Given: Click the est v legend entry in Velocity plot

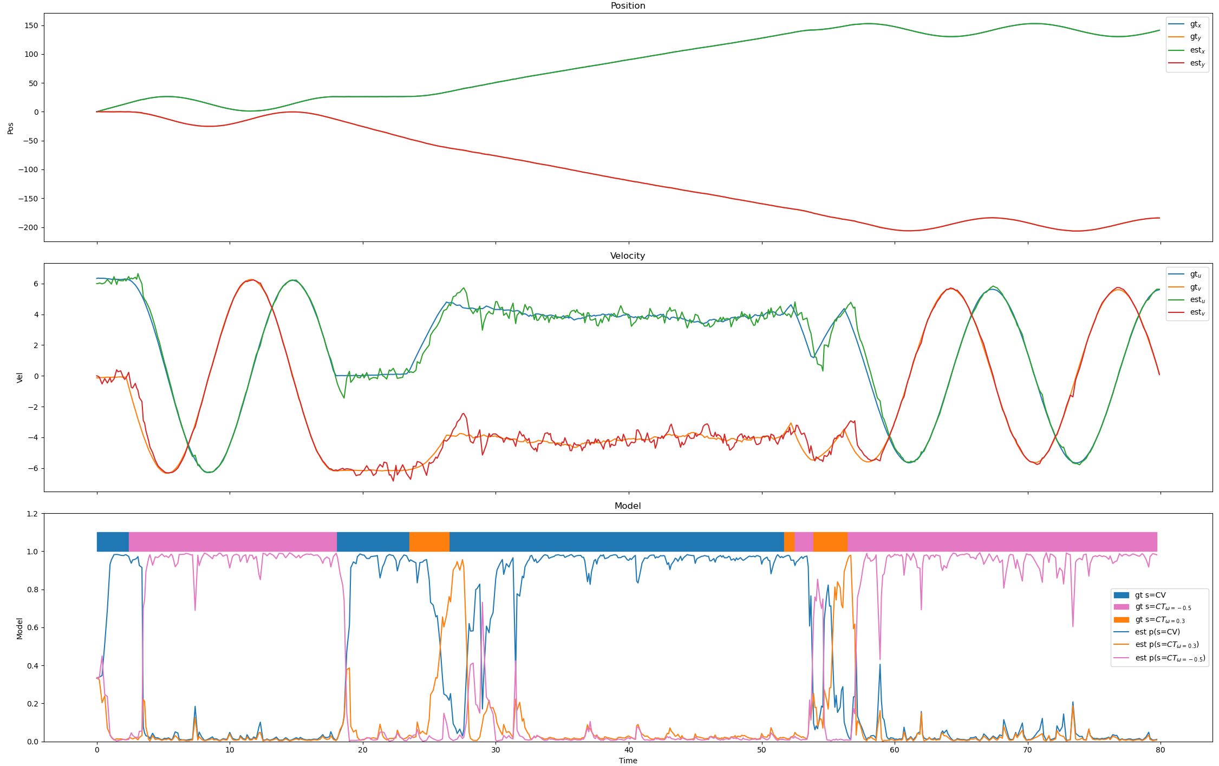Looking at the screenshot, I should [1197, 312].
